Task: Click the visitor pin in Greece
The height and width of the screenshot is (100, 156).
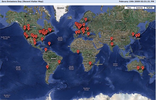Action: click(88, 34)
